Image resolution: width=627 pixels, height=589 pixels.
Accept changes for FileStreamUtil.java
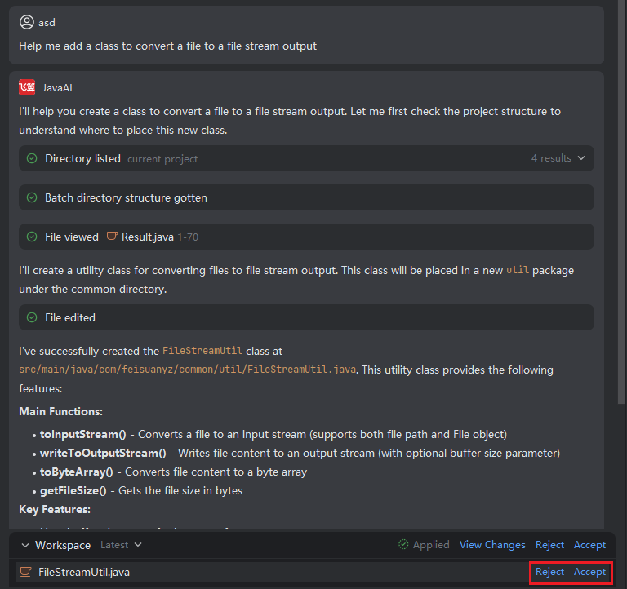589,572
